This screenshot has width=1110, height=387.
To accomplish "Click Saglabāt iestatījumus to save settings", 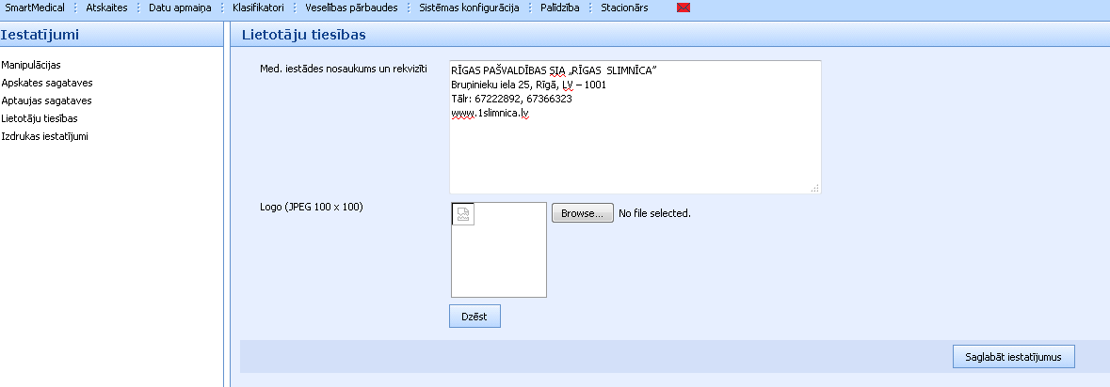I will [x=1013, y=357].
